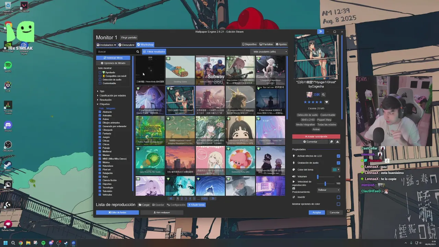
Task: Uncheck the Anime tag checkbox
Action: tap(100, 119)
